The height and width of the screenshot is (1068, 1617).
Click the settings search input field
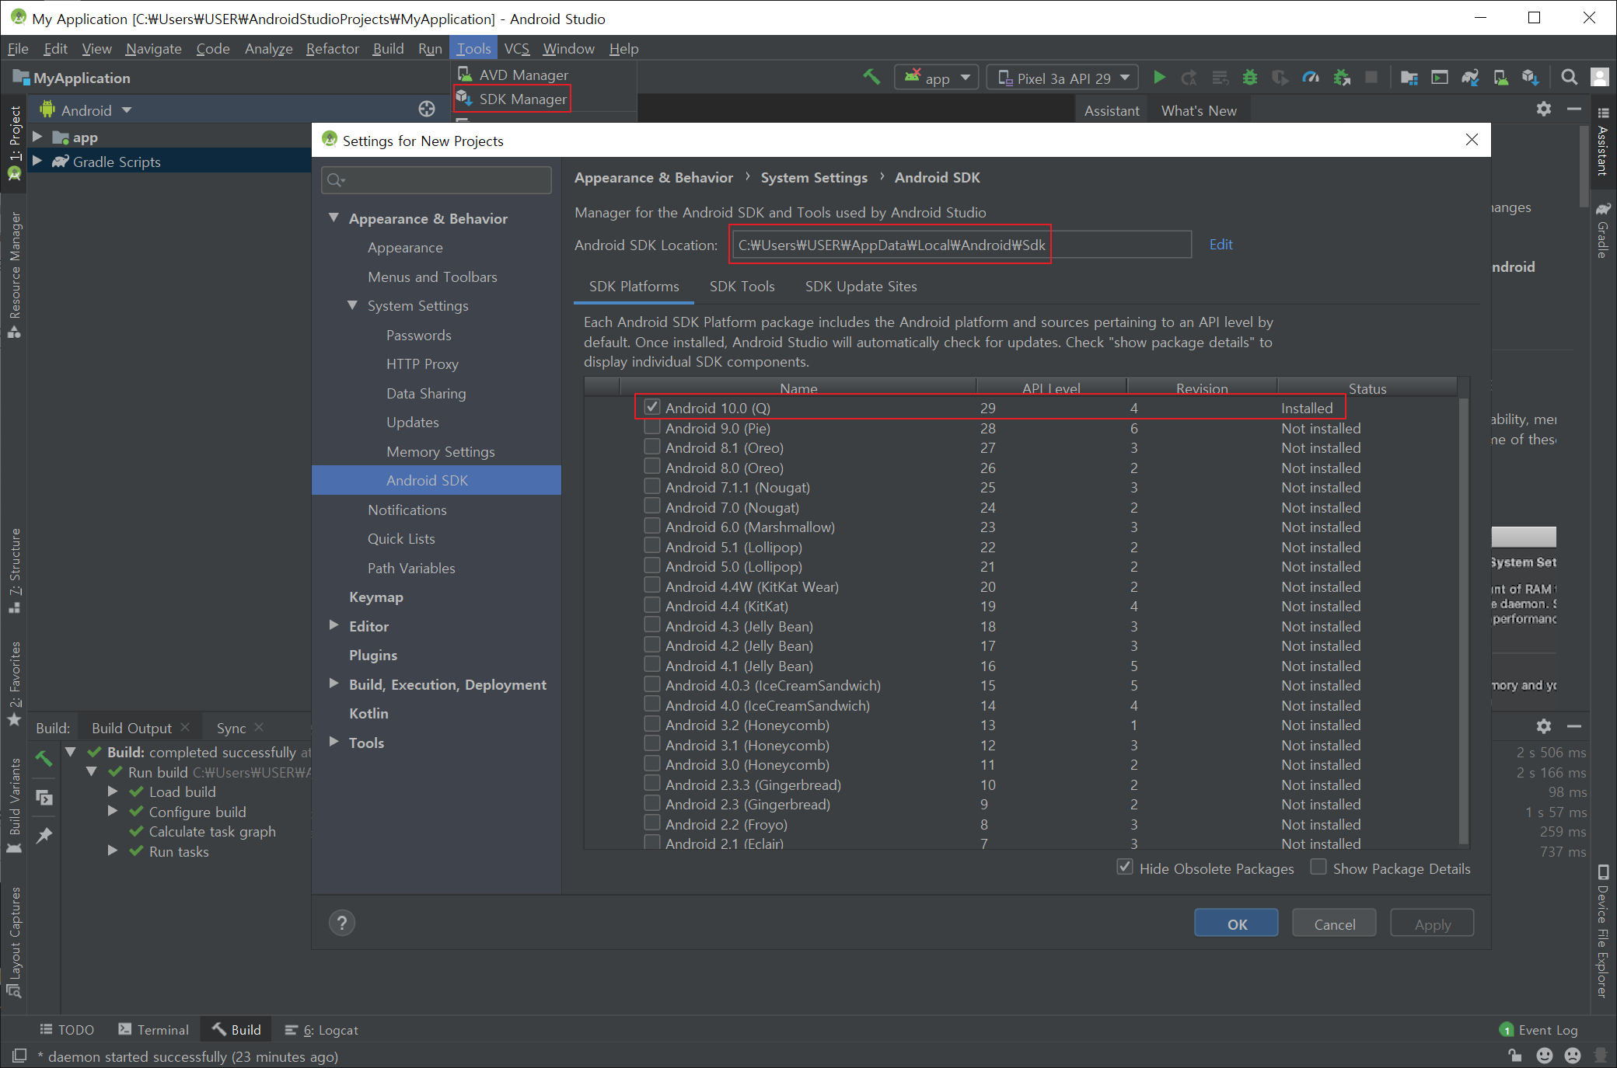click(436, 180)
